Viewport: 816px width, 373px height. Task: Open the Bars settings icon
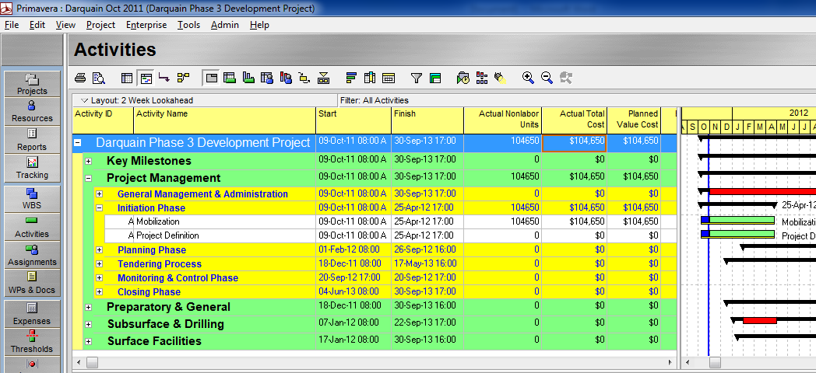(351, 78)
